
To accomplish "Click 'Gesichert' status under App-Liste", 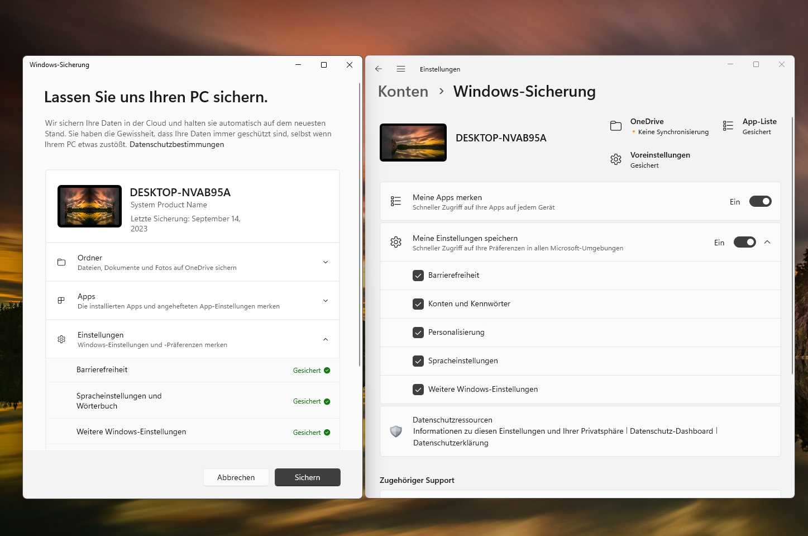I will [757, 132].
